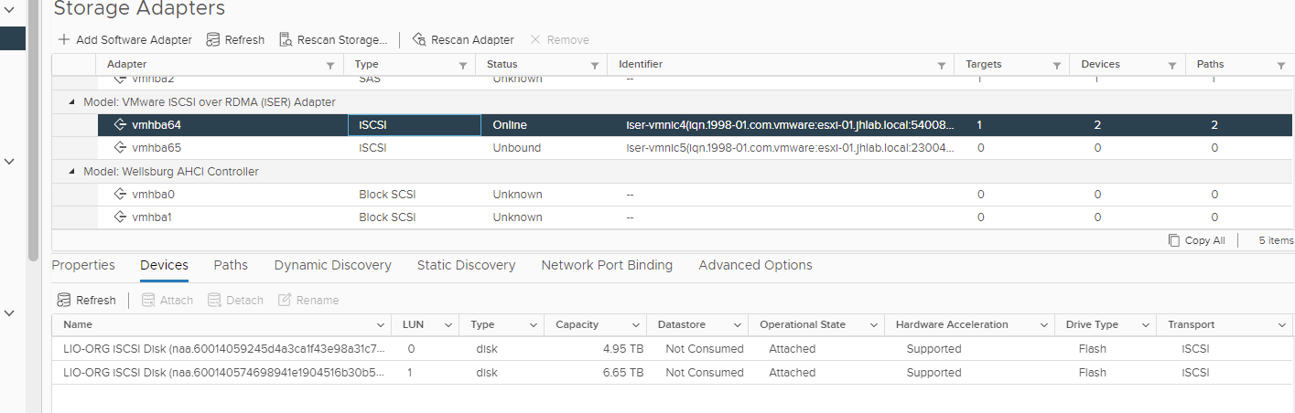Click the vmhba1 adapter icon

pos(120,217)
